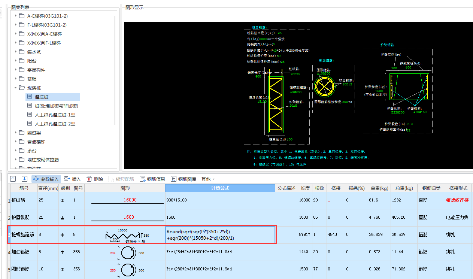Select the 圆形箍筋 row name cell
Screen dimensions: 473x279
point(24,269)
